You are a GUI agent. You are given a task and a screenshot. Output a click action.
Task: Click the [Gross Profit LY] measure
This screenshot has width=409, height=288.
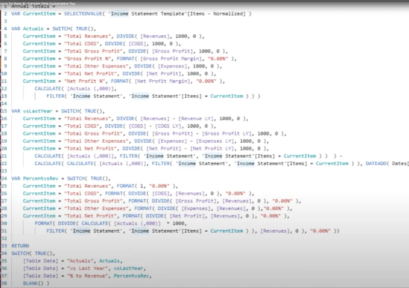point(226,134)
